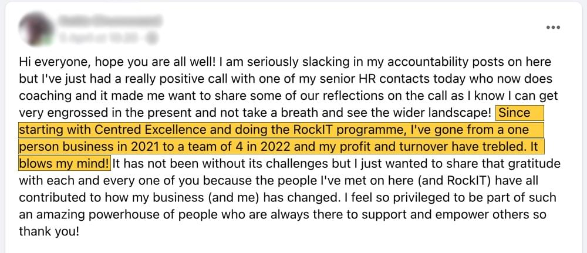Open the blurred author name link

(110, 21)
